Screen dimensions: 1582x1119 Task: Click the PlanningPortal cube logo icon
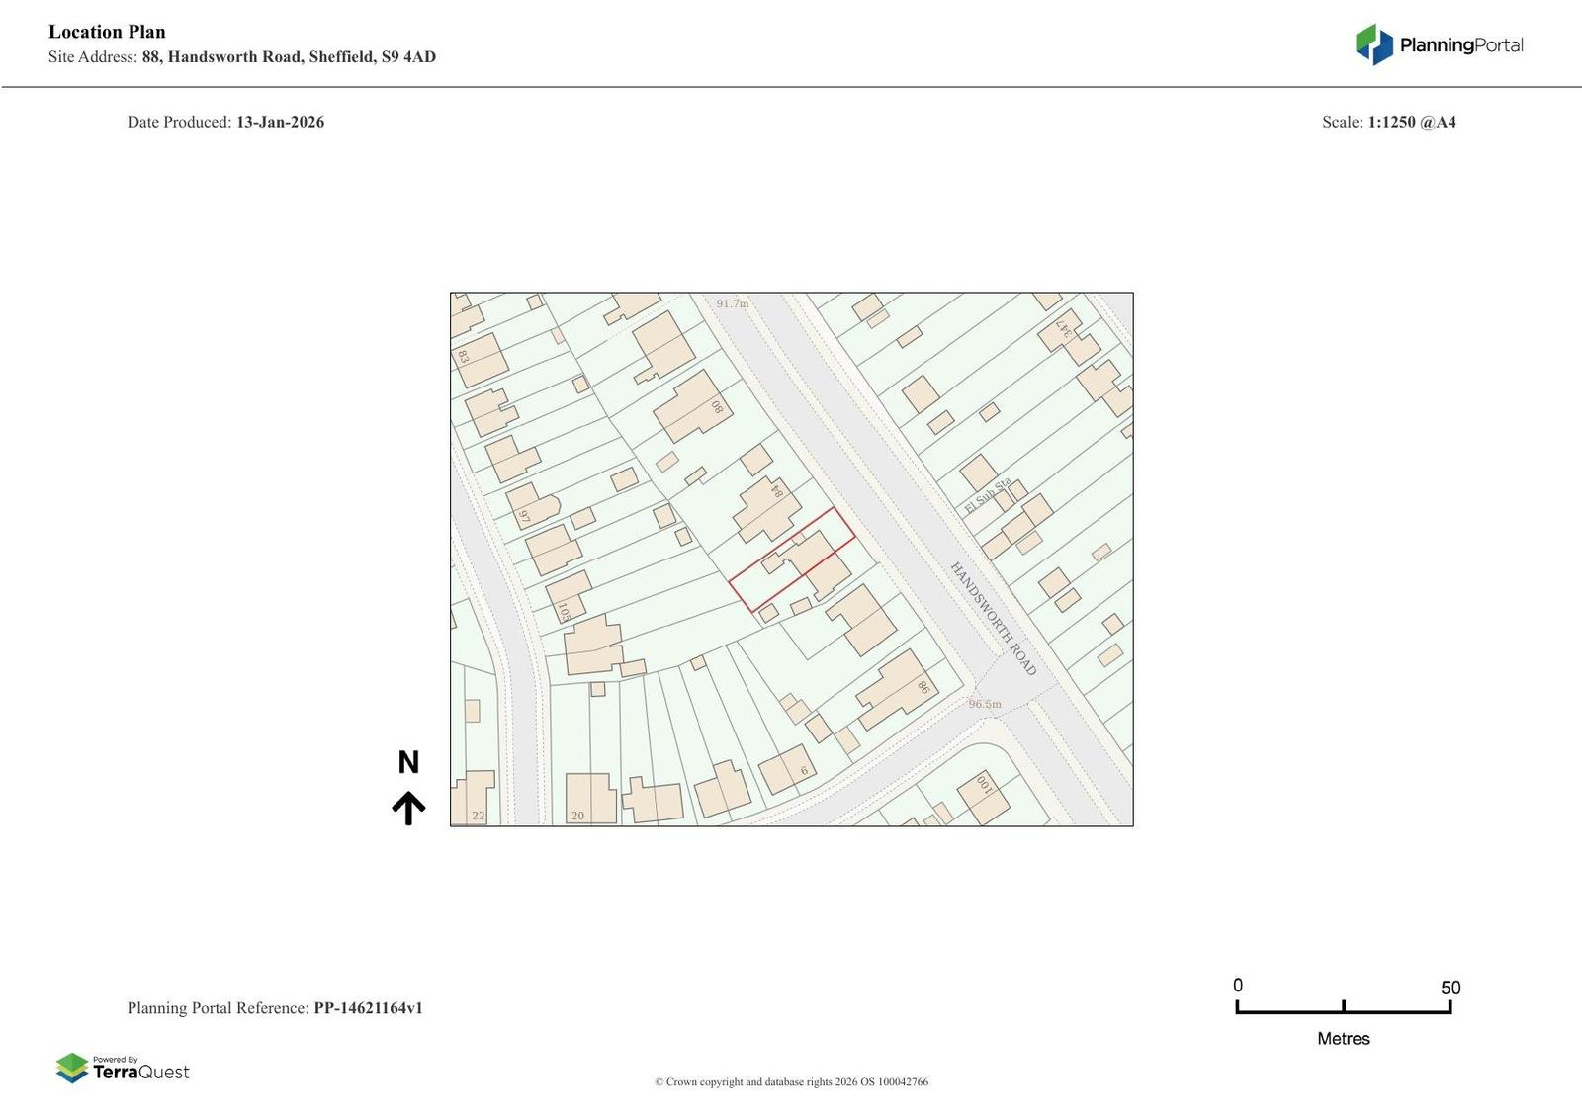(x=1373, y=44)
